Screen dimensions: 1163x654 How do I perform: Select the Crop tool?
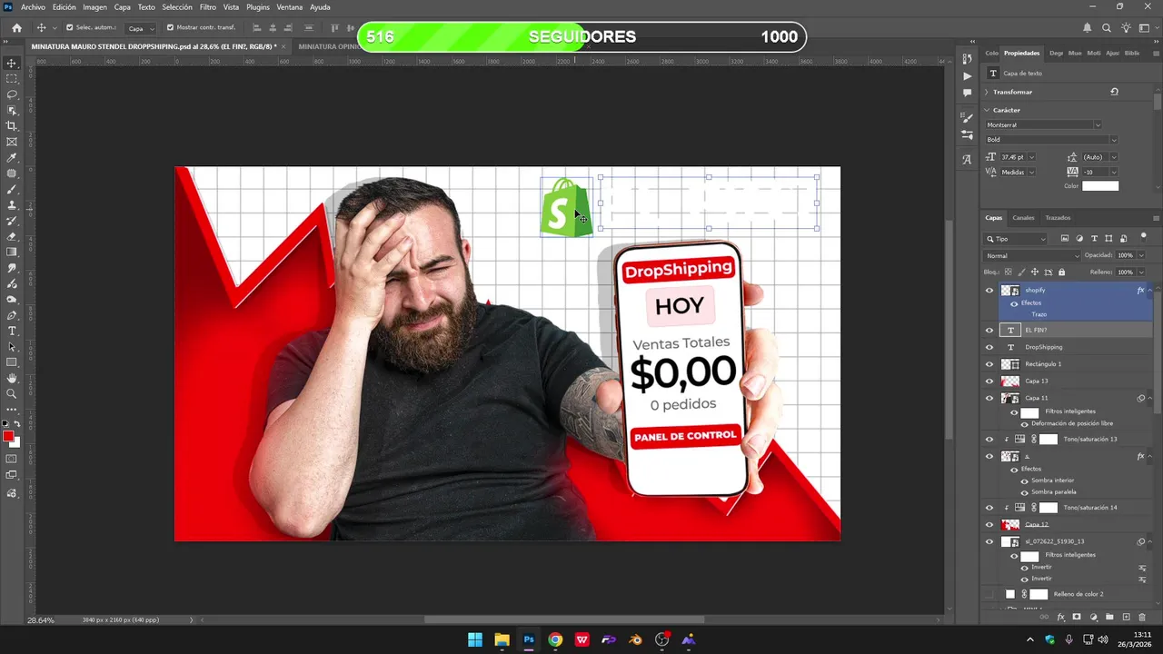tap(12, 126)
